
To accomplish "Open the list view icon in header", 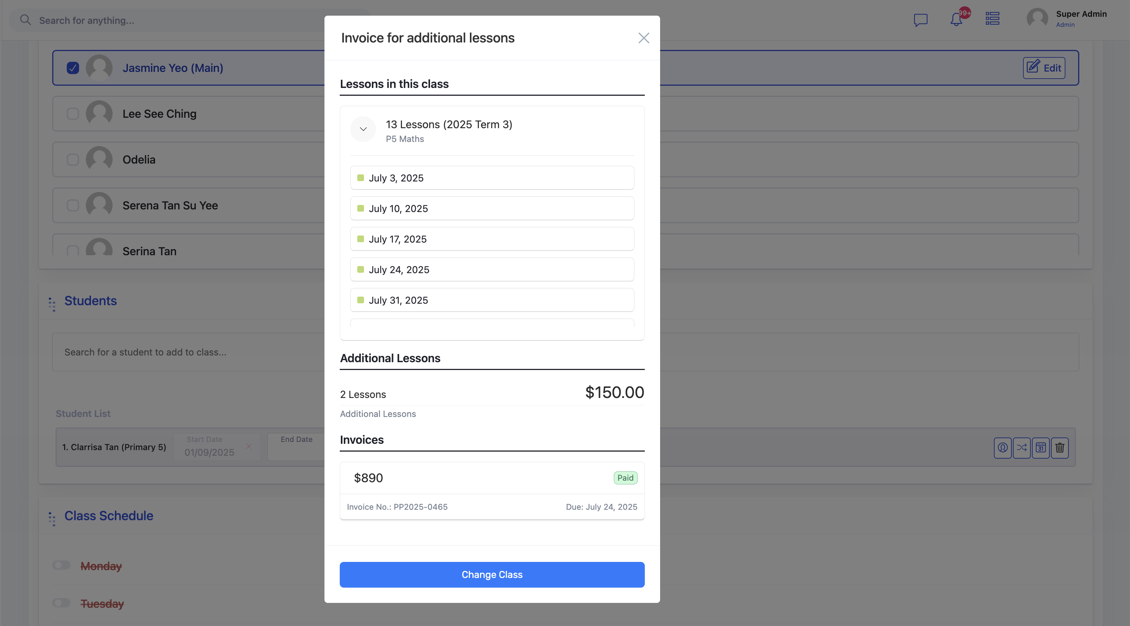I will [x=992, y=19].
